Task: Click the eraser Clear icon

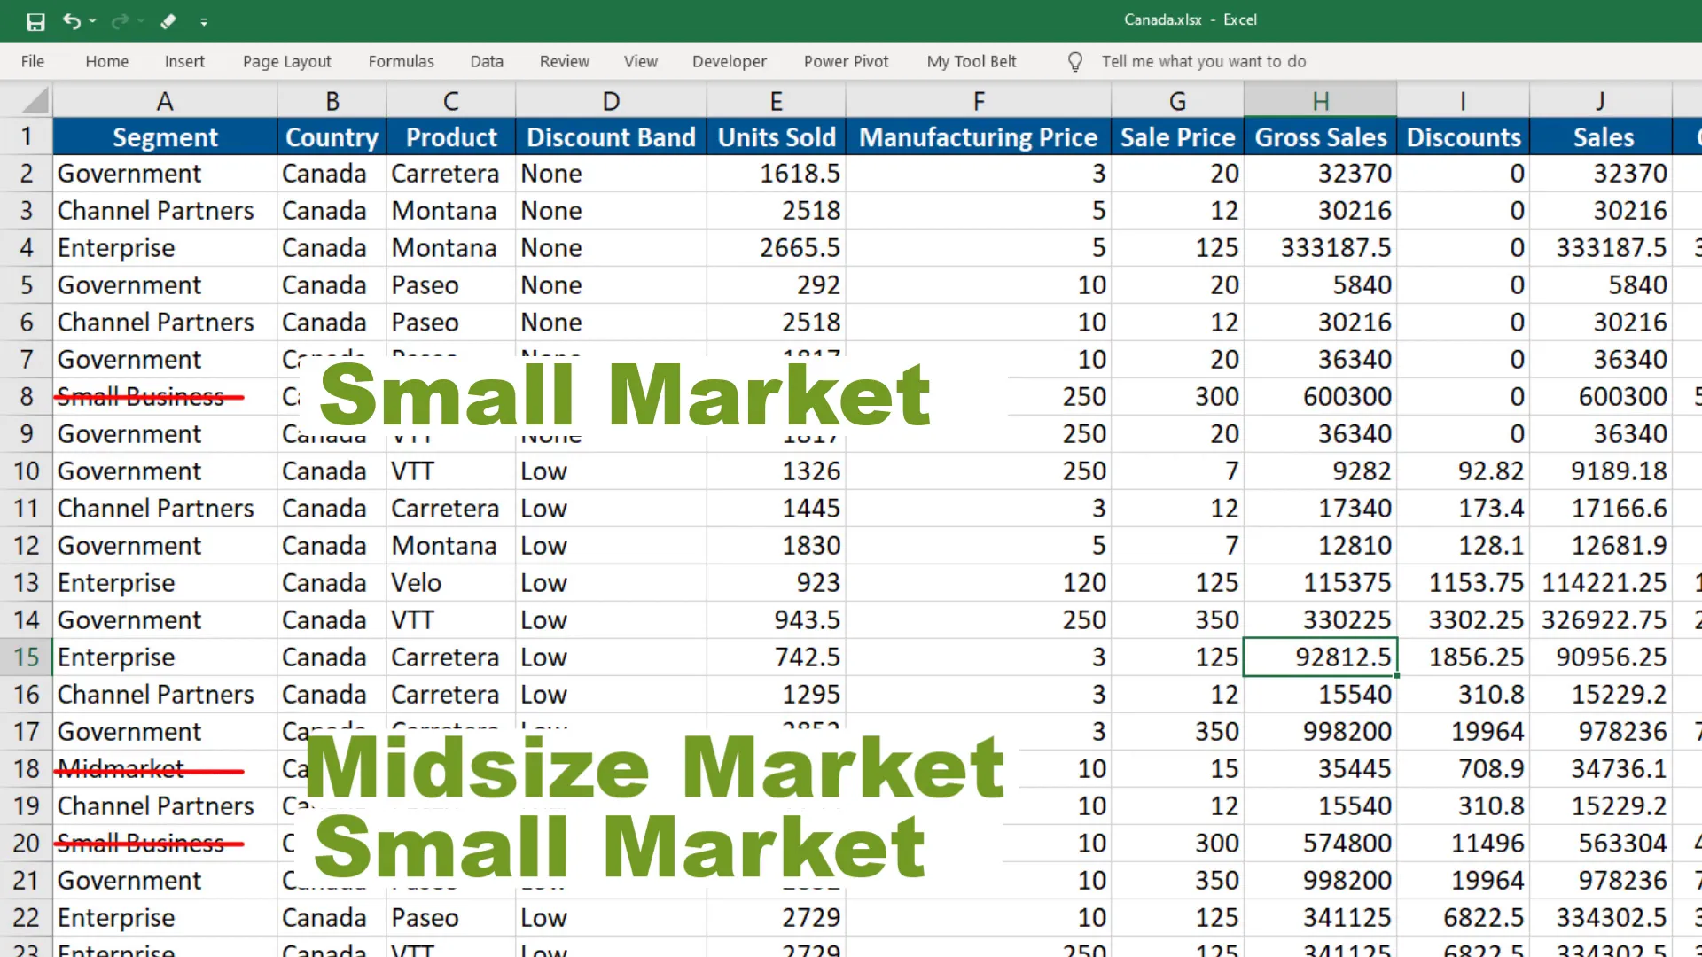Action: point(168,21)
